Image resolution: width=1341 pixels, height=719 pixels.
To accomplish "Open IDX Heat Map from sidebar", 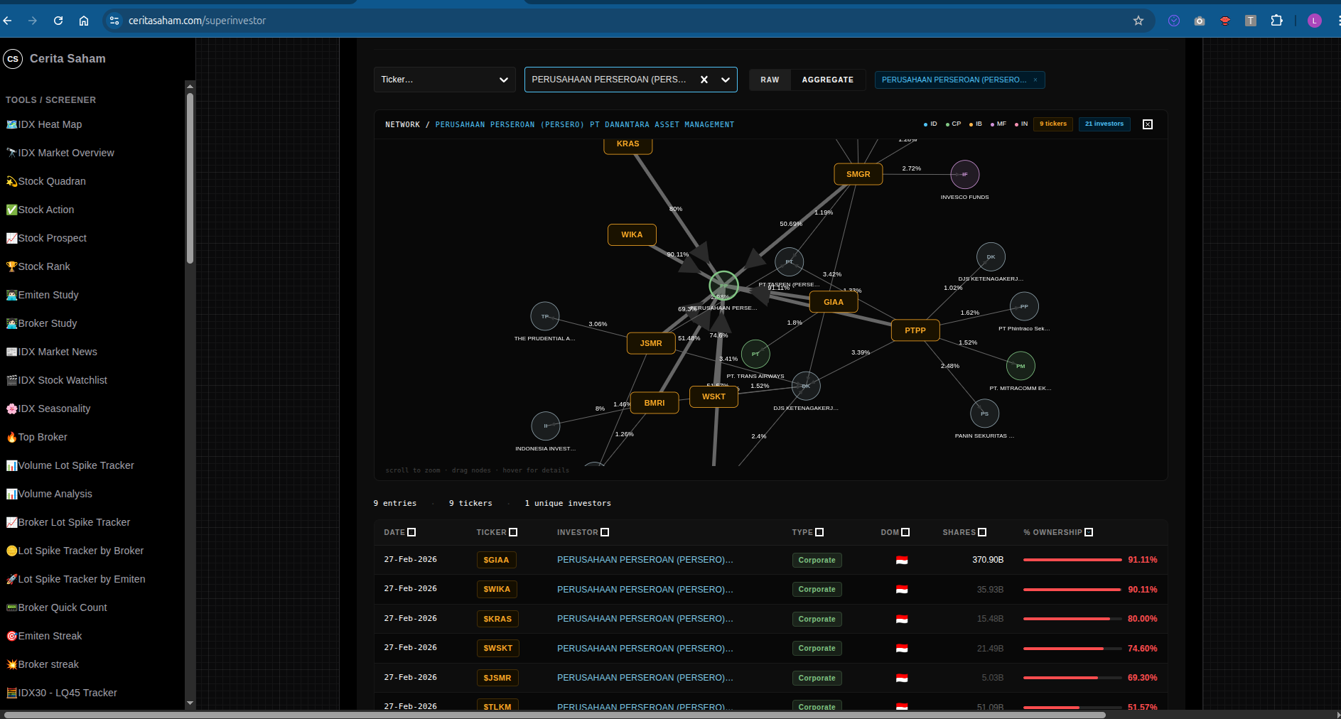I will point(50,124).
